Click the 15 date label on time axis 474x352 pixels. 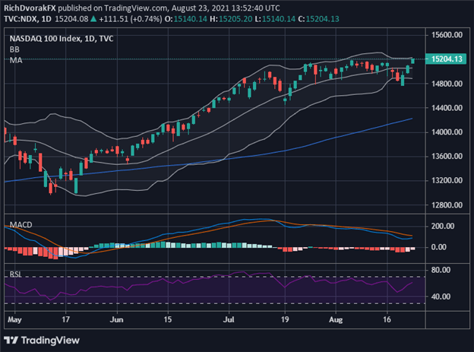click(168, 319)
